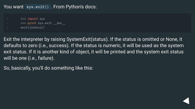Click line number 3 in code block

[7, 28]
